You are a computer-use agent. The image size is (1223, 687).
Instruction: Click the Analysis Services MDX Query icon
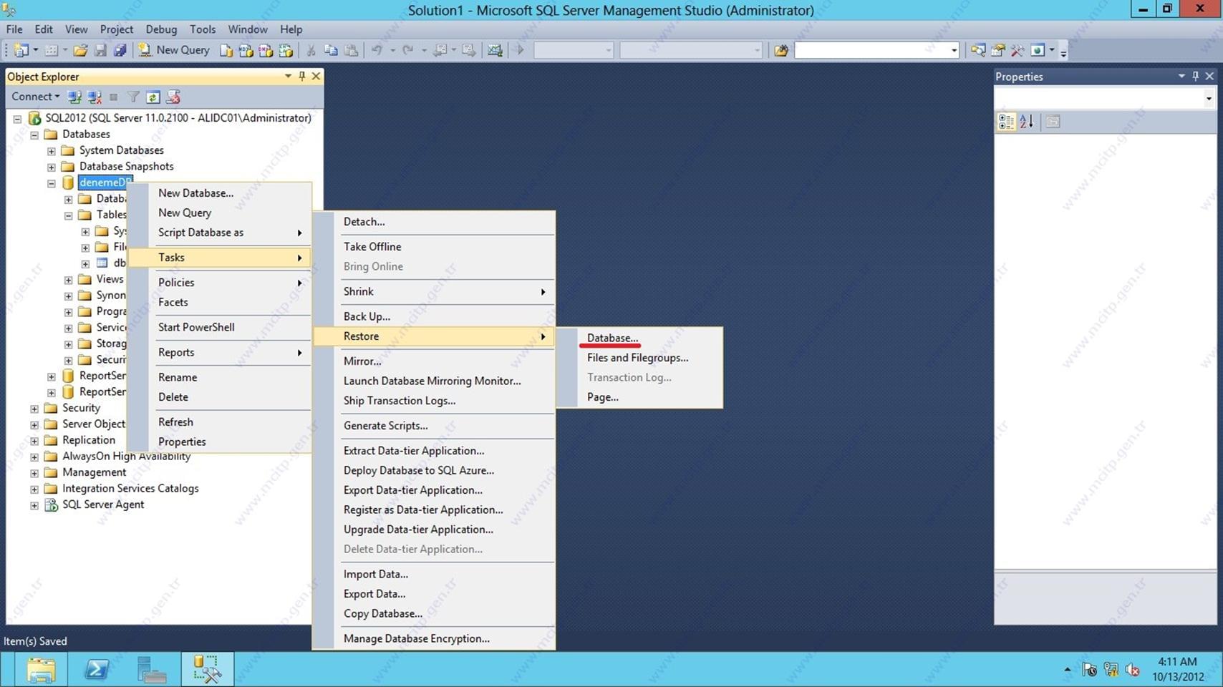[246, 50]
